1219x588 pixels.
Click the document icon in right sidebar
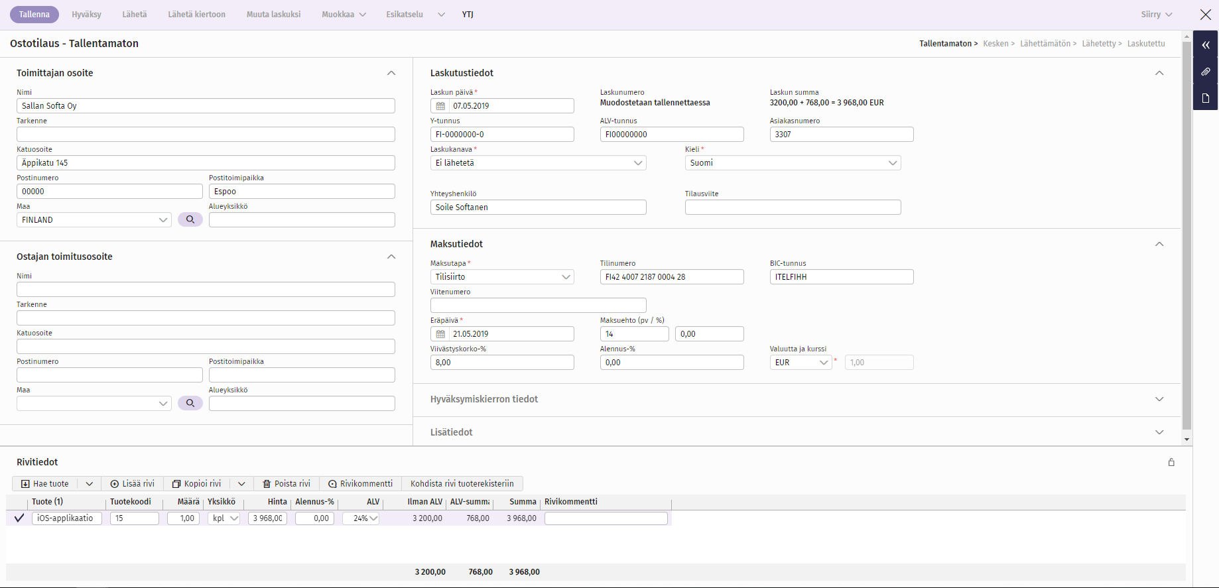pos(1206,98)
